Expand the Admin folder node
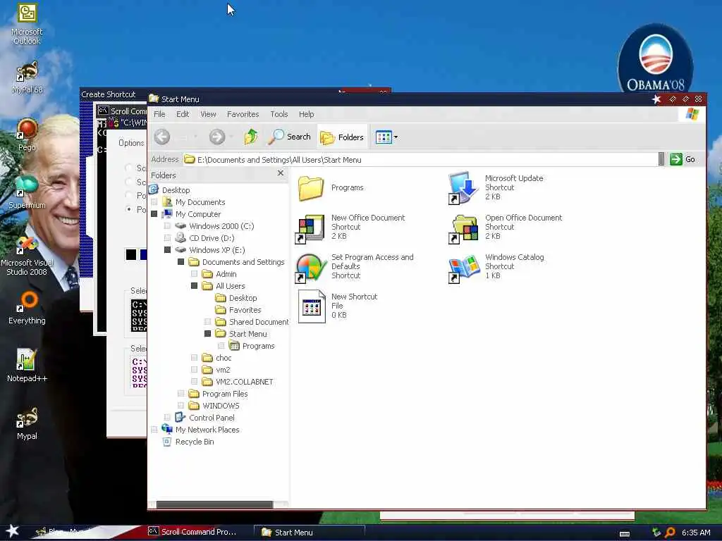This screenshot has height=541, width=722. (x=195, y=274)
